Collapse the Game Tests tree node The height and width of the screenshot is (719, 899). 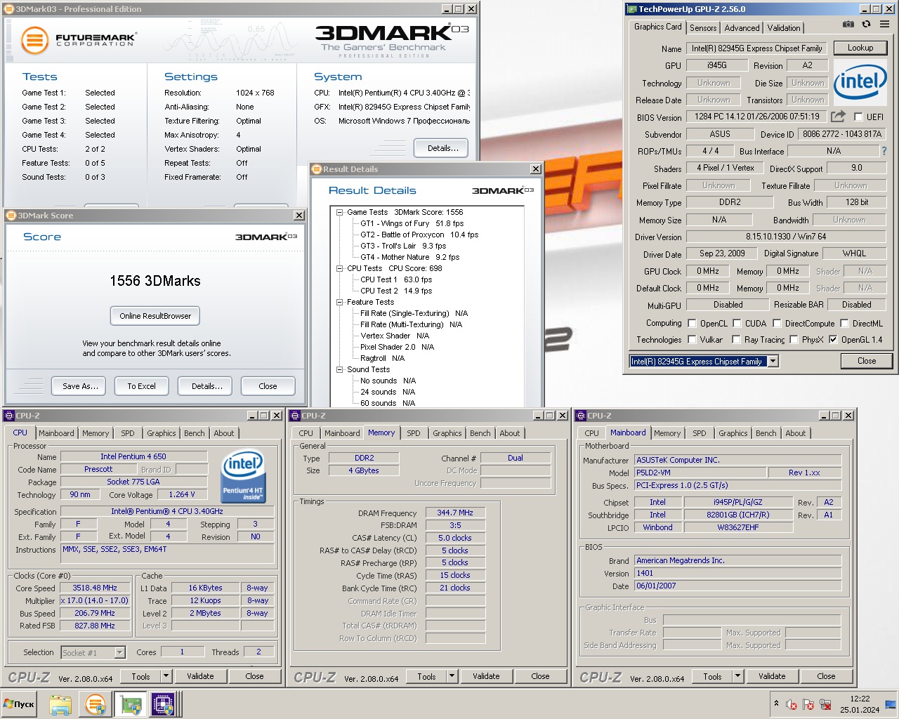pyautogui.click(x=340, y=212)
